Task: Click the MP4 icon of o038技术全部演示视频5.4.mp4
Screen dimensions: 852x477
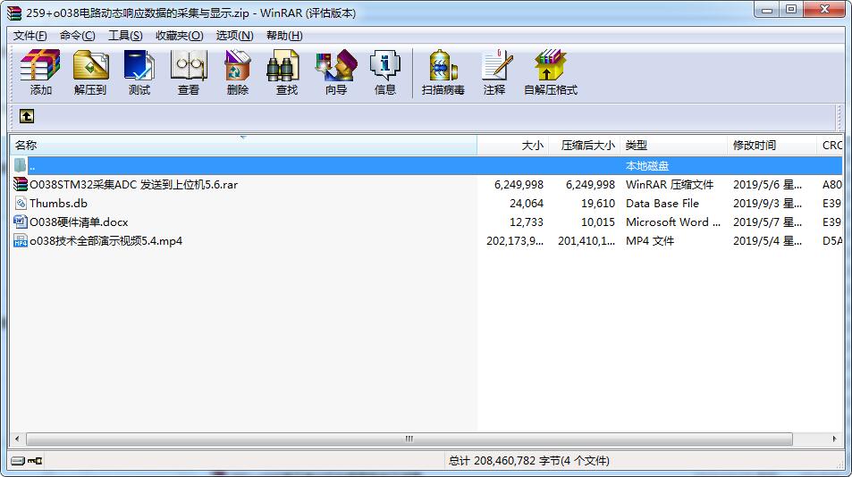Action: pos(21,241)
